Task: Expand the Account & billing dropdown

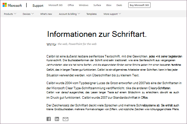Action: [x=69, y=14]
